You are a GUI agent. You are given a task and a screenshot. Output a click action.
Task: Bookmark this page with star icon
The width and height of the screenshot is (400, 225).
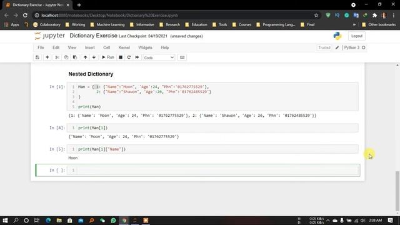(316, 15)
